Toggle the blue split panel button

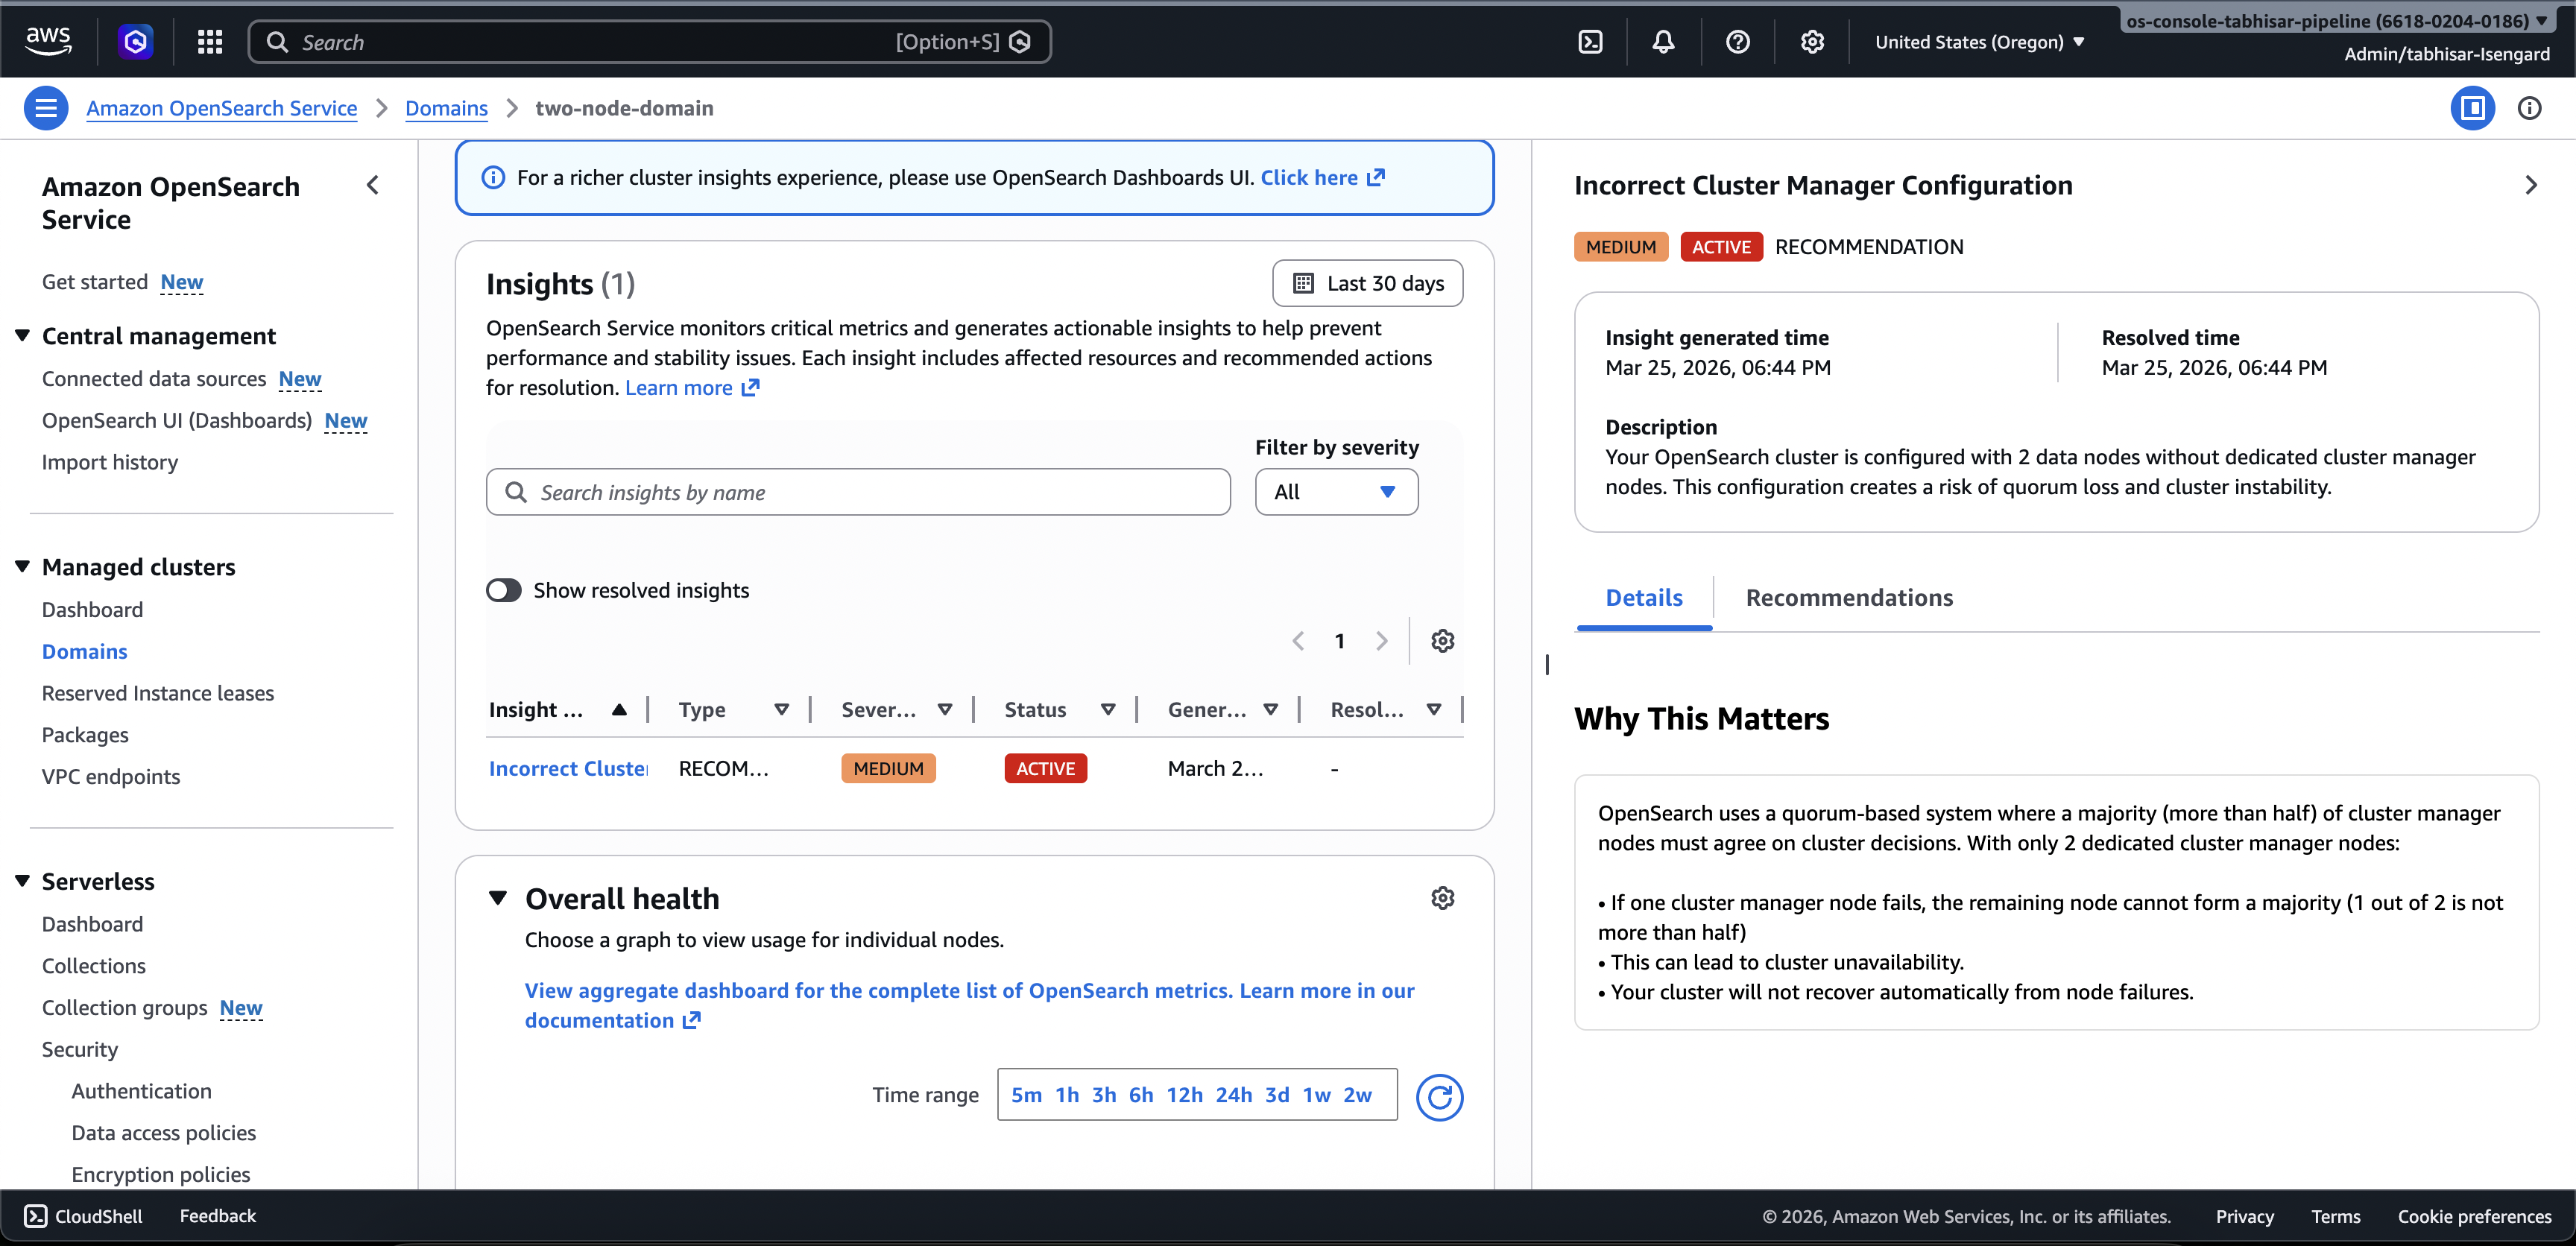tap(2472, 108)
